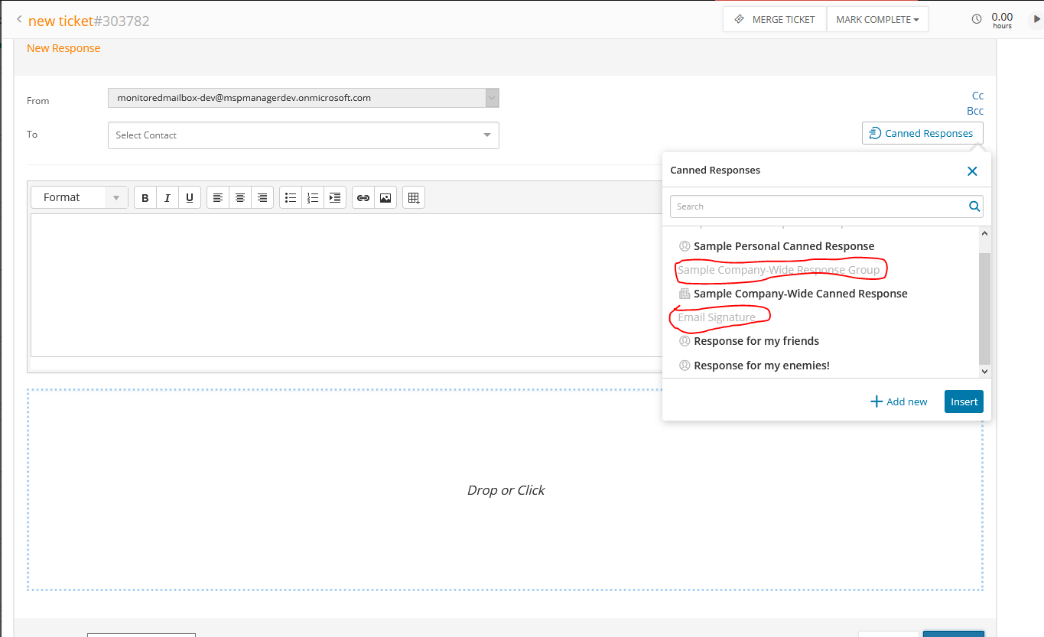Insert a table using the table icon
The image size is (1044, 637).
[x=413, y=197]
